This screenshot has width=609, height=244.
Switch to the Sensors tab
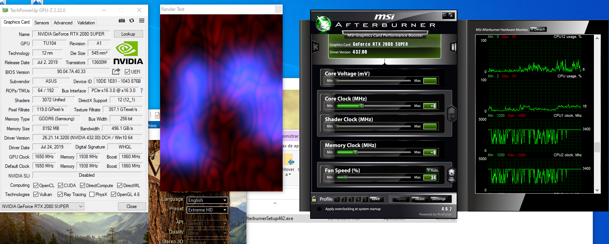(42, 23)
